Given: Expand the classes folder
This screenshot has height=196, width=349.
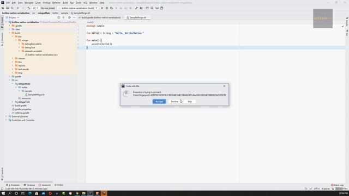Looking at the screenshot, I should [x=13, y=58].
